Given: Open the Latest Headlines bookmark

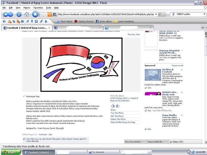Looking at the screenshot, I should (124, 21).
